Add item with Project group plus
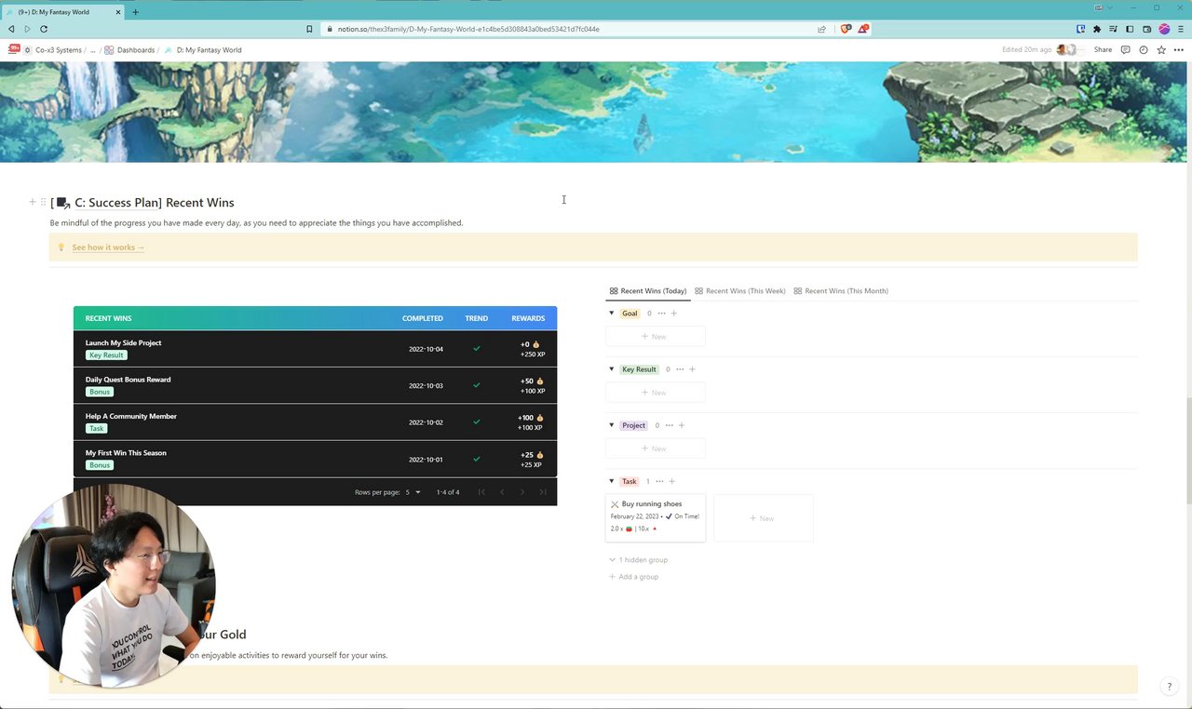Viewport: 1192px width, 709px height. (x=682, y=425)
